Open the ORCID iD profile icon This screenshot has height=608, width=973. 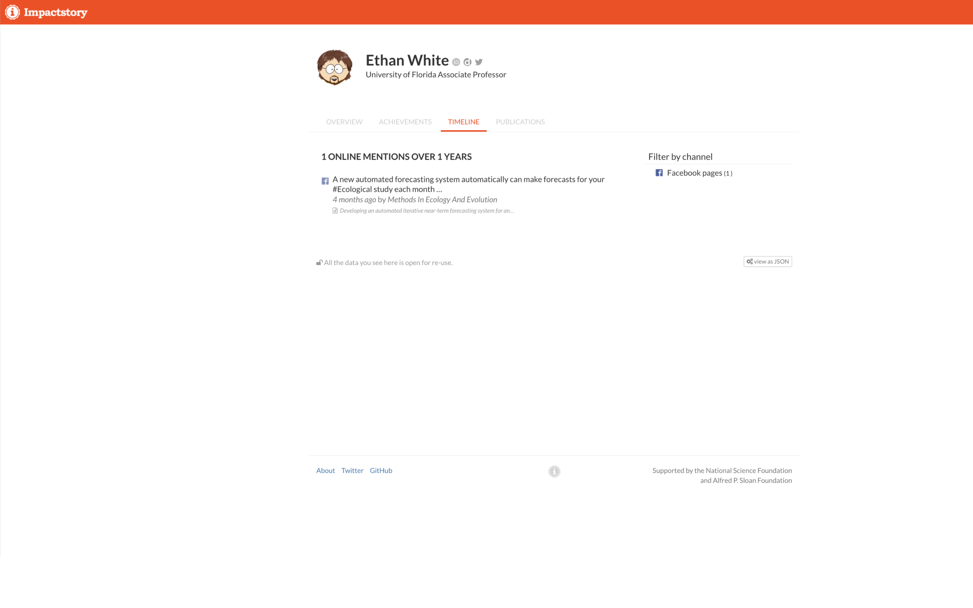(456, 62)
